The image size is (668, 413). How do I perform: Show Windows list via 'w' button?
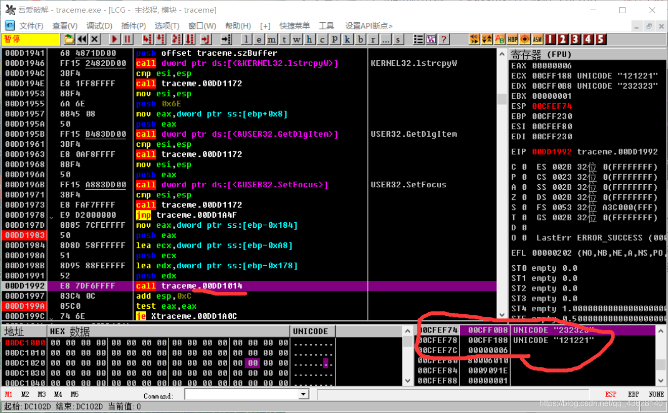pos(297,39)
